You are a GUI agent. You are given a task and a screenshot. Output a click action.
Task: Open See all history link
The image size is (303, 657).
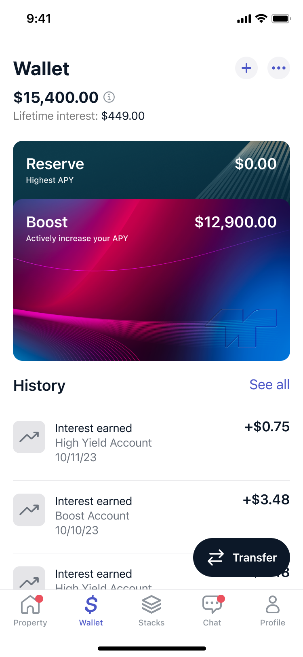click(269, 384)
